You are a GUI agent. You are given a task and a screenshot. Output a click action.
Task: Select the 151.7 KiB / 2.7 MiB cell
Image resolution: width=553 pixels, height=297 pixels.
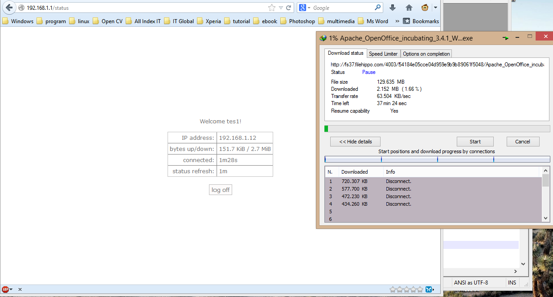[245, 149]
